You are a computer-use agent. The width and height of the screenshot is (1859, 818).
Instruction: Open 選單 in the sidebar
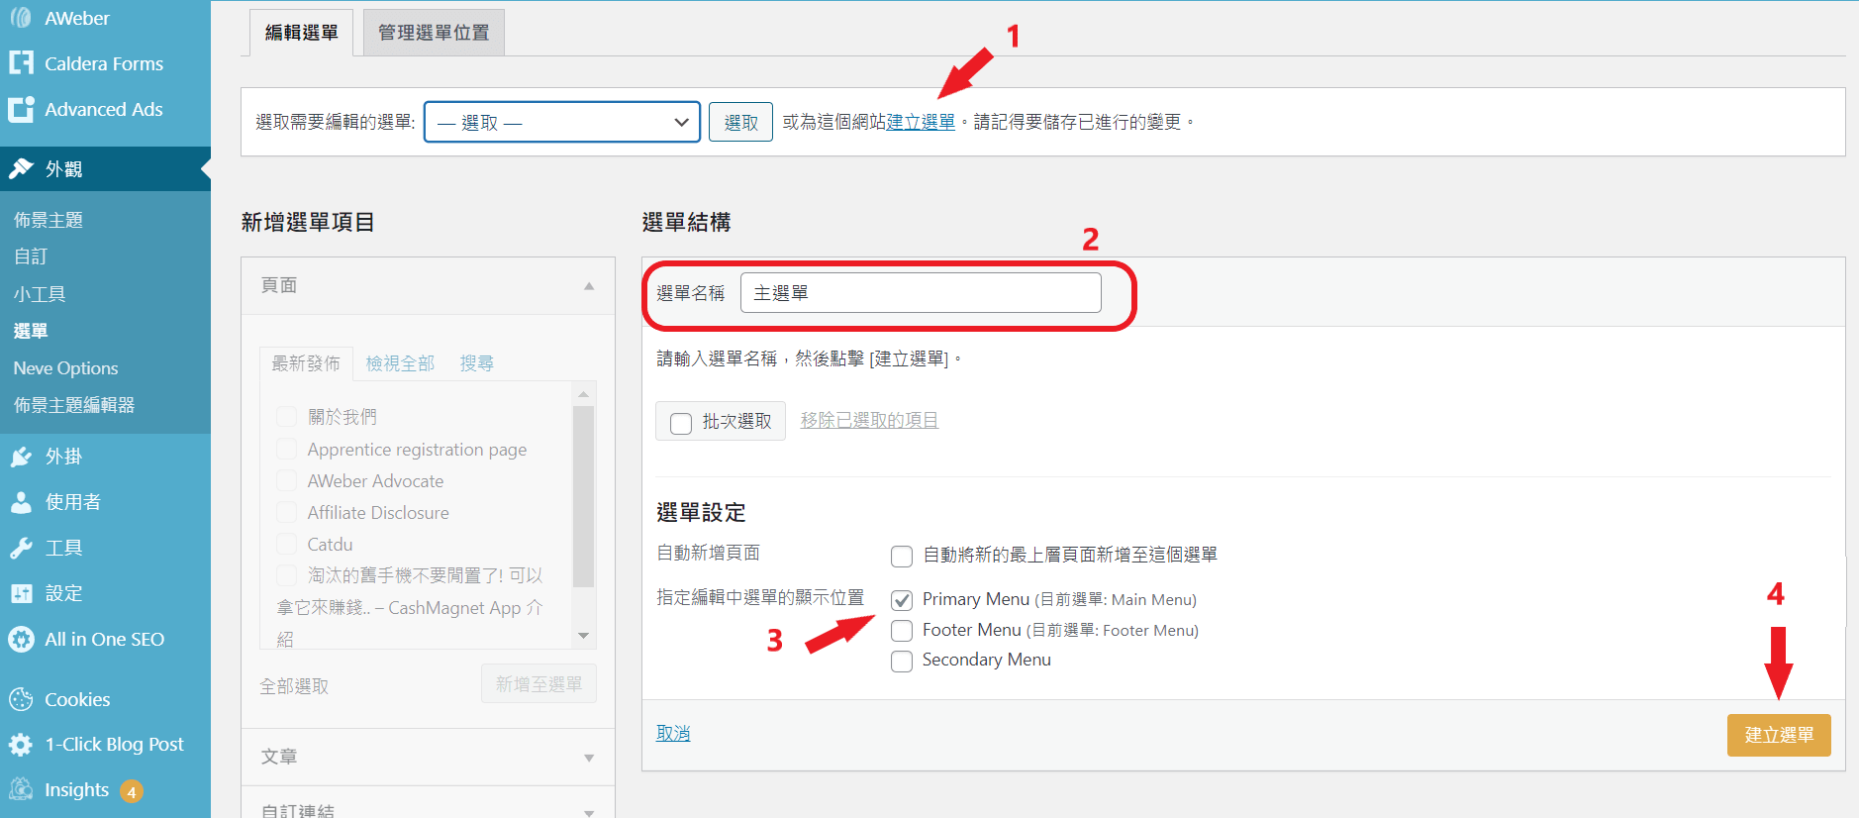31,331
